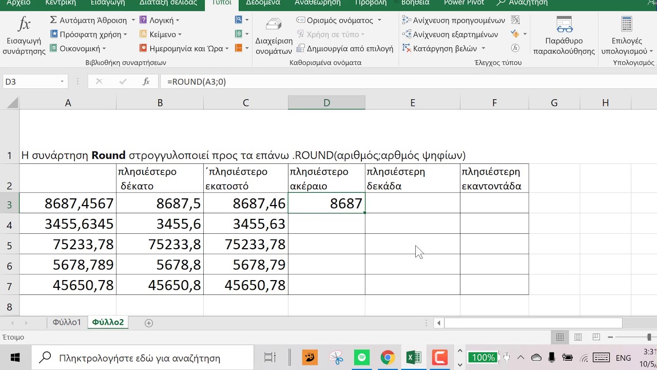
Task: Open Παράθυρο παρακολούθησης watch window
Action: click(564, 35)
